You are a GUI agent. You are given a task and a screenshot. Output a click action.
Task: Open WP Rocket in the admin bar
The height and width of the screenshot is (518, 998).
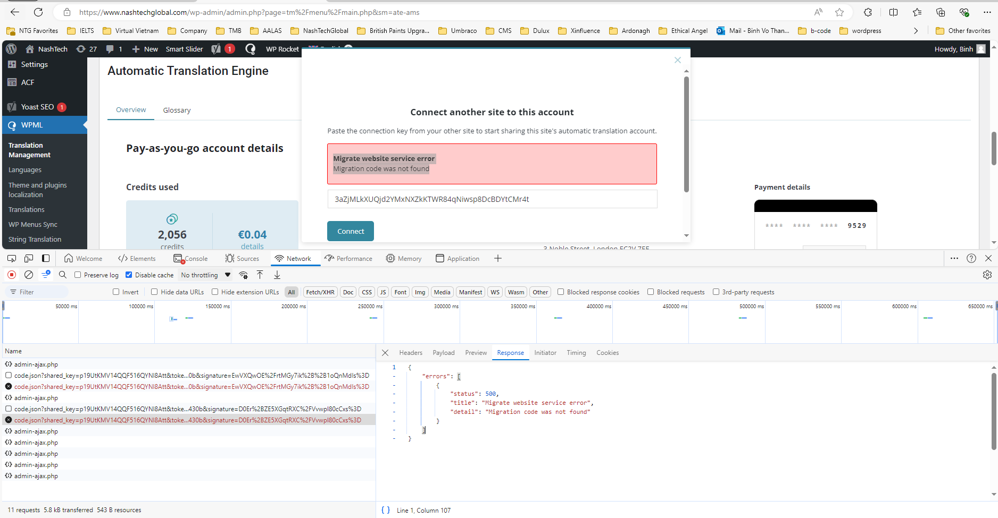point(282,49)
